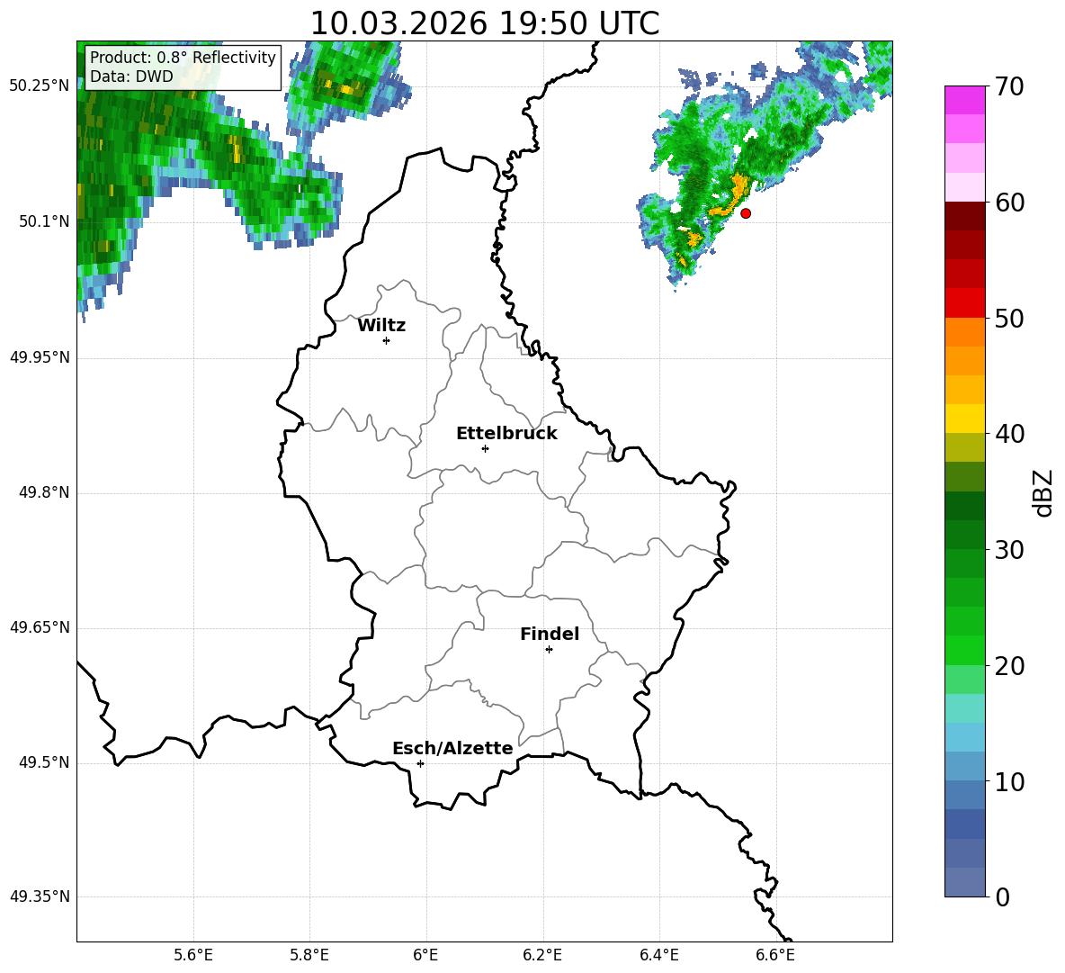1065x973 pixels.
Task: Click the Findel station cross marker
Action: coord(549,650)
